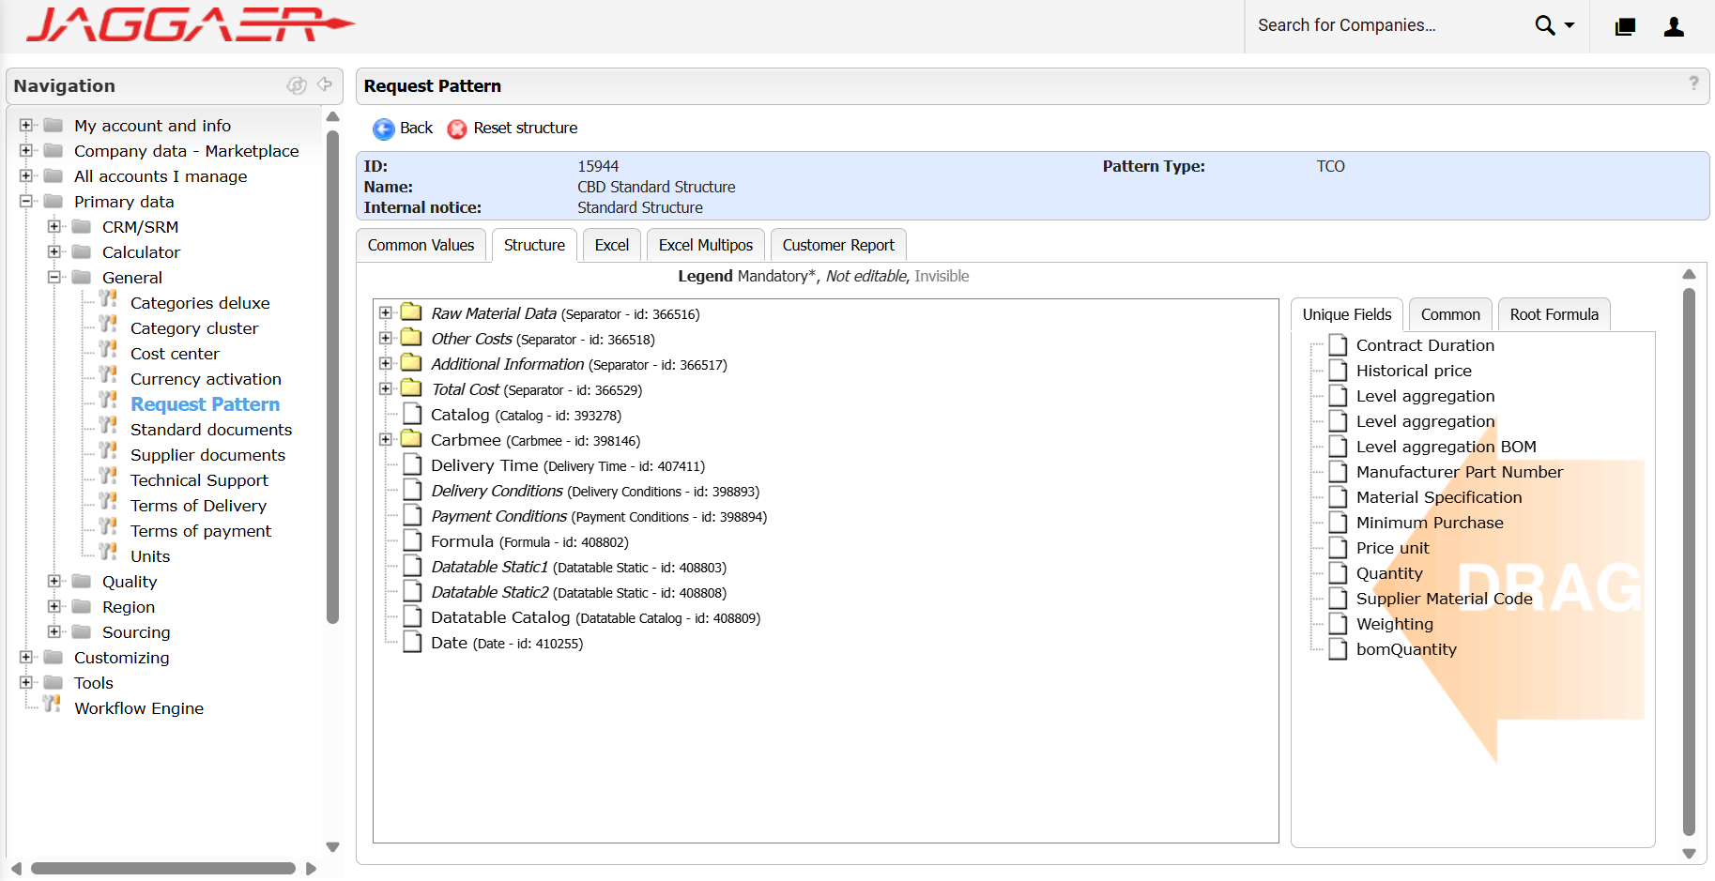Select the Catalog document icon
The width and height of the screenshot is (1715, 881).
tap(412, 414)
